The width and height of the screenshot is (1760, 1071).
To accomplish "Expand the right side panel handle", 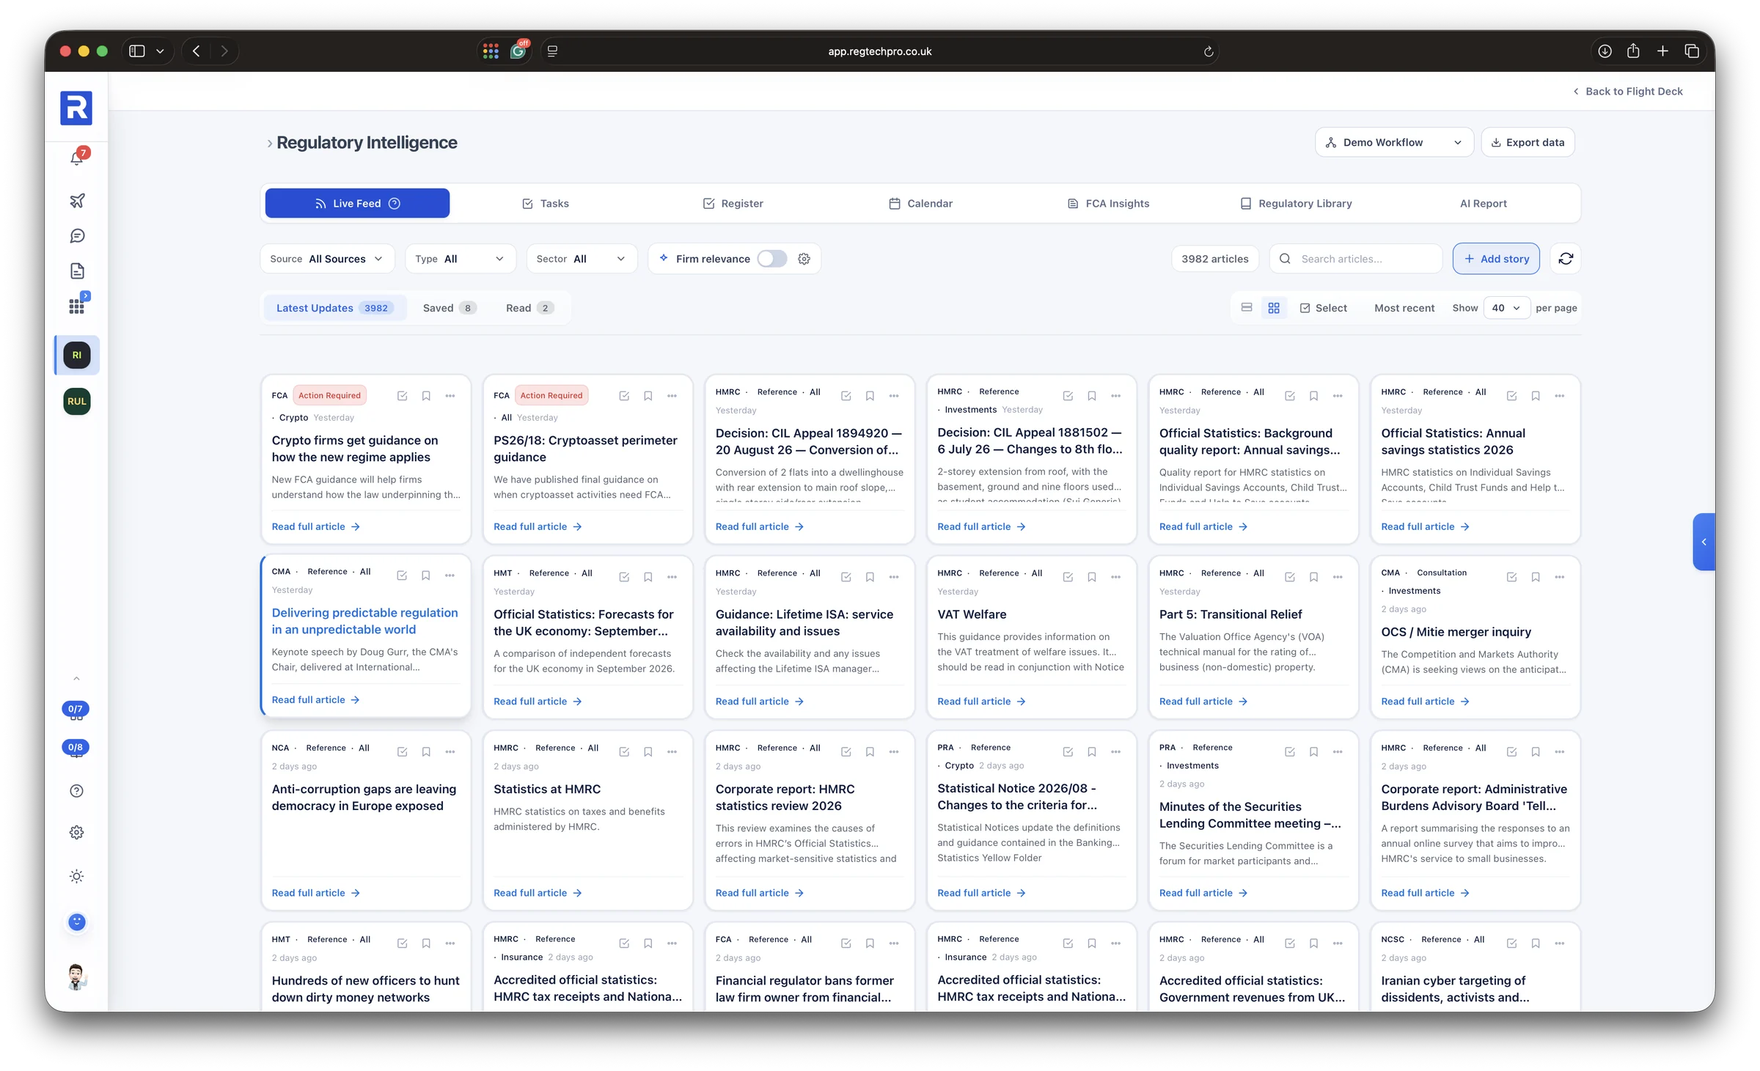I will coord(1704,542).
